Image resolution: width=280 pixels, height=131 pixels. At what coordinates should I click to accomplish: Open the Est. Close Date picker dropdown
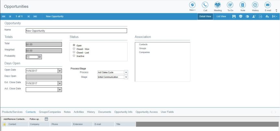(x=59, y=83)
